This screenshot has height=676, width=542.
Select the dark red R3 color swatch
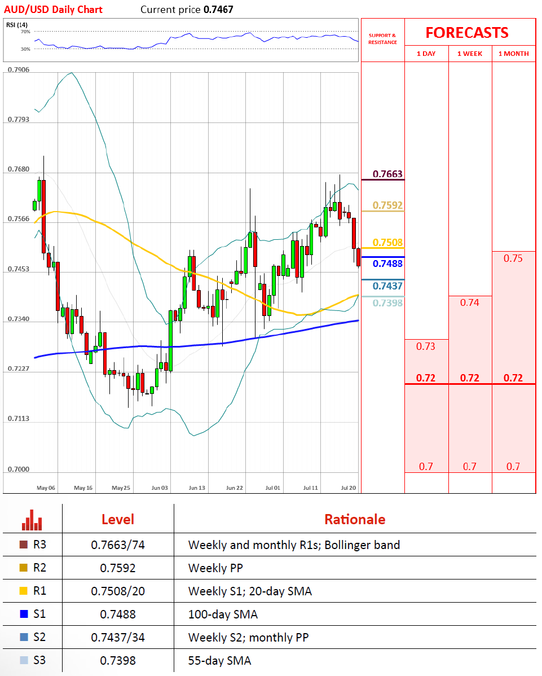(23, 545)
